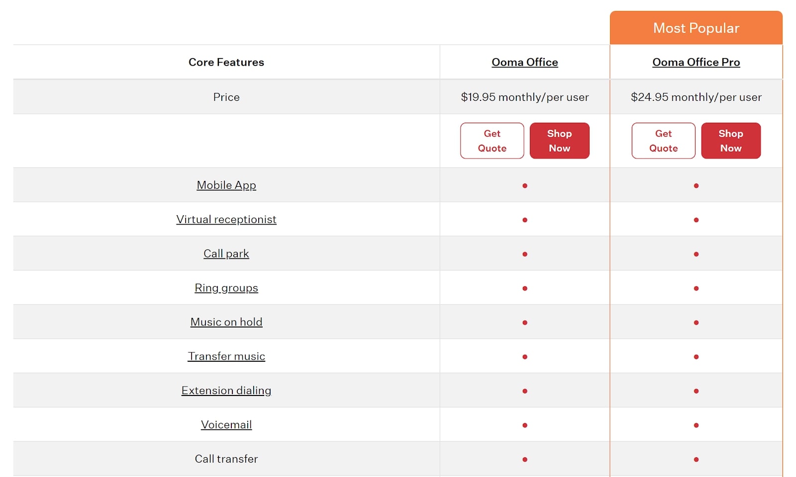Select the Core Features column header
Screen dimensions: 796x477
click(226, 62)
